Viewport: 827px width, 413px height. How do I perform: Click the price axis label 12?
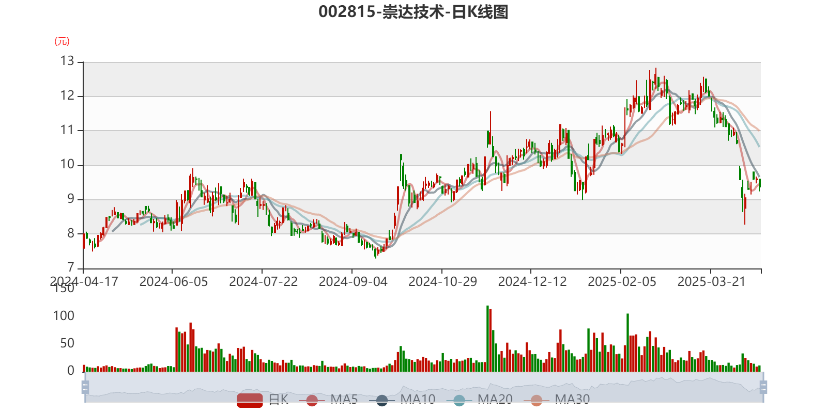coord(67,96)
